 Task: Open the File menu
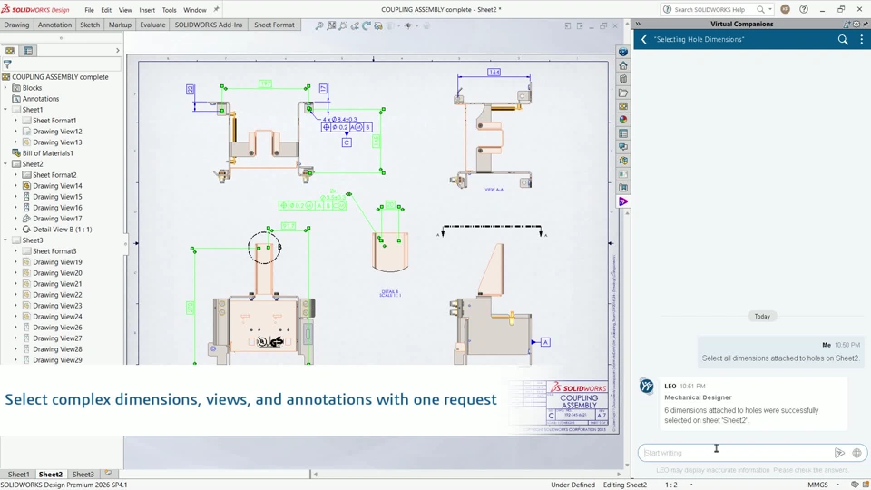click(x=89, y=10)
